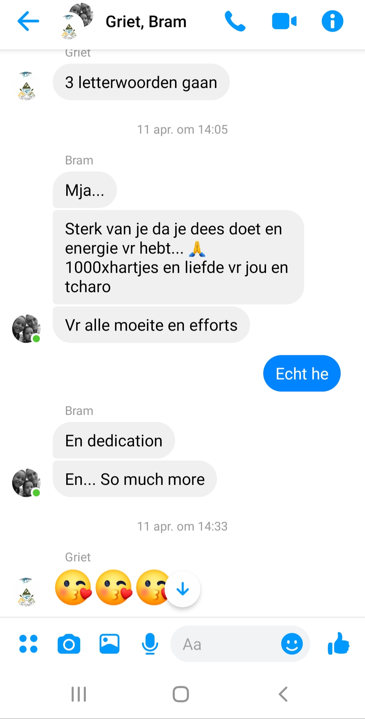
Task: Open the camera from the composer bar
Action: click(69, 644)
